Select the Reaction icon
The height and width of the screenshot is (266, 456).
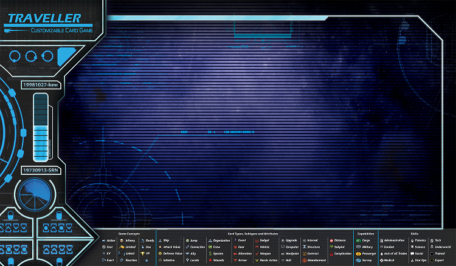click(x=122, y=260)
